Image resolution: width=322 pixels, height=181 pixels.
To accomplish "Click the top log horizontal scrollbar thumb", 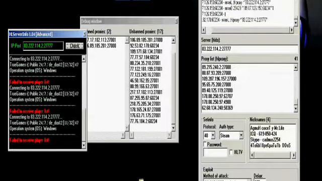I will tap(250, 30).
